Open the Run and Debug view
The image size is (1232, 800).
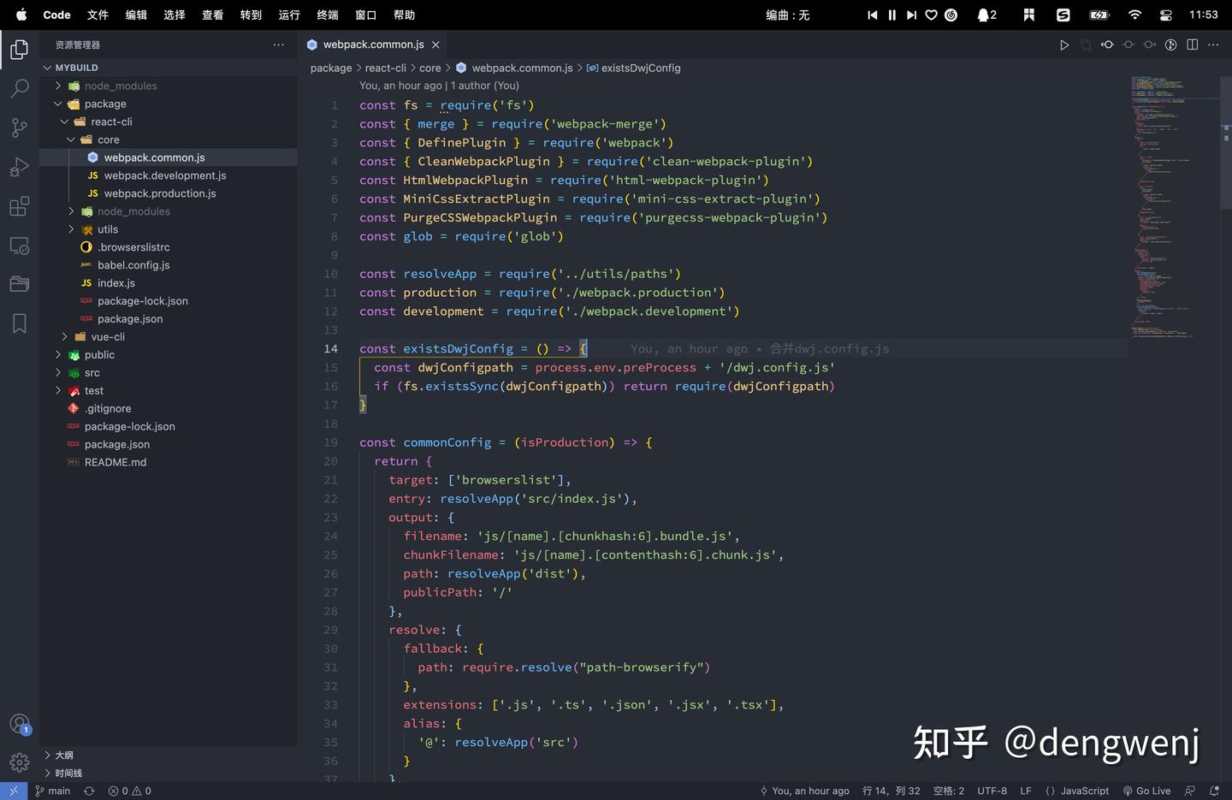coord(19,167)
